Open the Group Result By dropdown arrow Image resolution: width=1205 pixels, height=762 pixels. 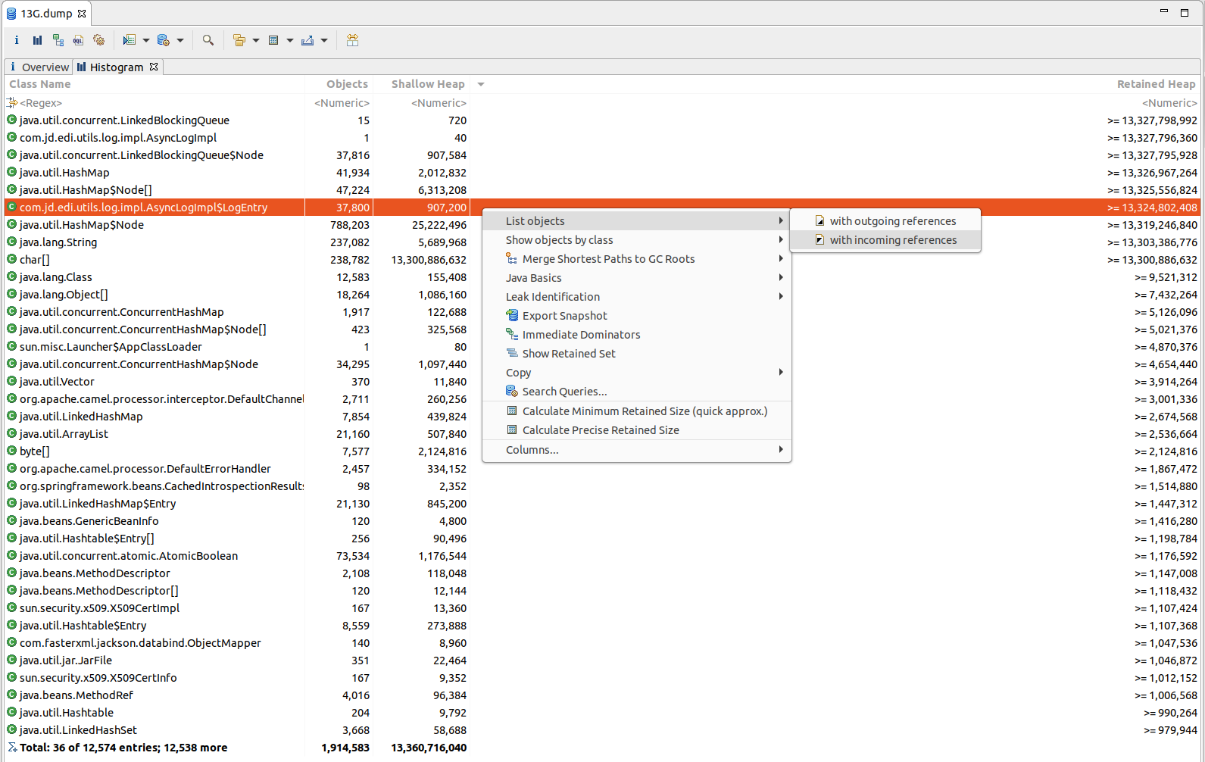click(x=256, y=40)
